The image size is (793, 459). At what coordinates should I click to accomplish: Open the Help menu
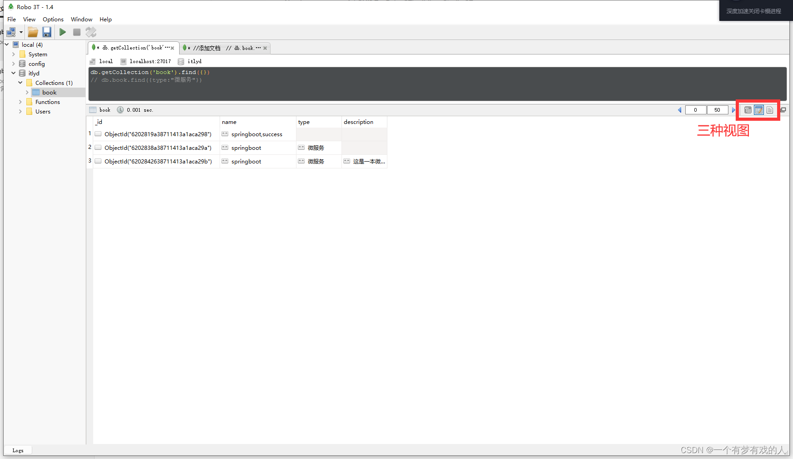click(x=105, y=20)
